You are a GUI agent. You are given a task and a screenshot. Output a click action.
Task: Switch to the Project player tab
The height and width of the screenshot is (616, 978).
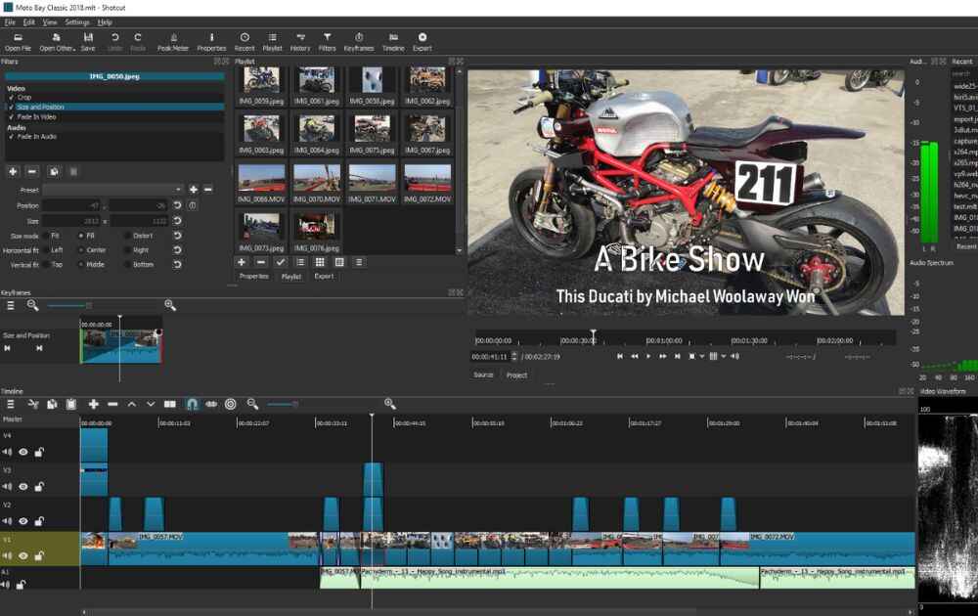516,375
